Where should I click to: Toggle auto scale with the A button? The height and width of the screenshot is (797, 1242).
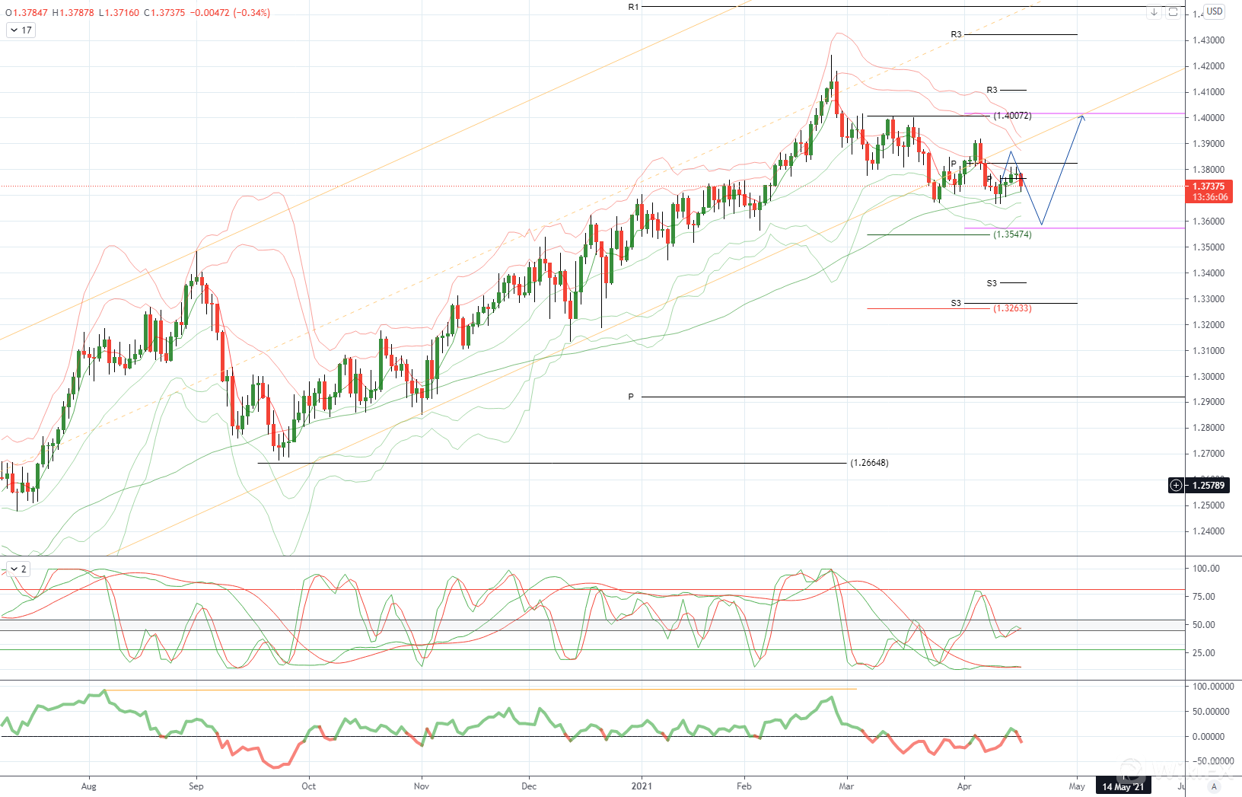pyautogui.click(x=1214, y=786)
